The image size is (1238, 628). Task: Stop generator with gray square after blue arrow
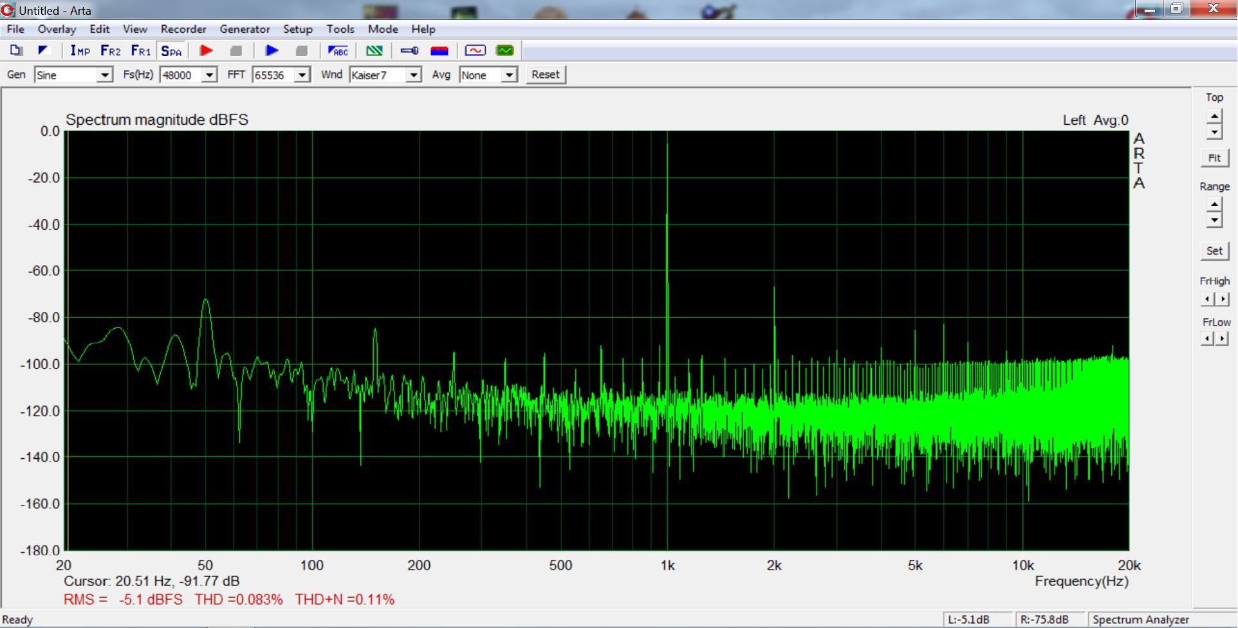tap(301, 50)
